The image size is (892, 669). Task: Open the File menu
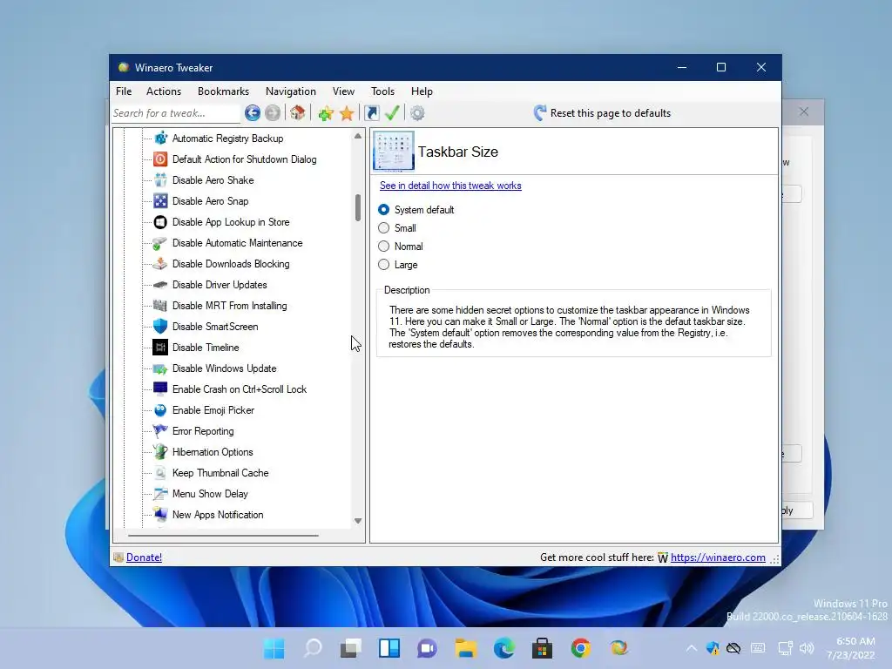pyautogui.click(x=124, y=91)
